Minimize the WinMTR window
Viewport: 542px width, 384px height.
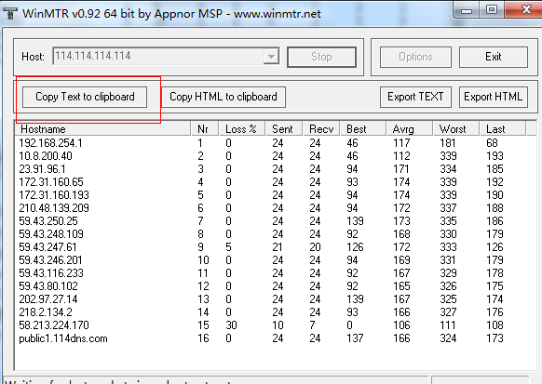click(x=467, y=10)
